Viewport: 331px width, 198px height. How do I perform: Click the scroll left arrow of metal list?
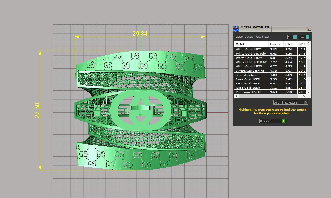pos(237,96)
